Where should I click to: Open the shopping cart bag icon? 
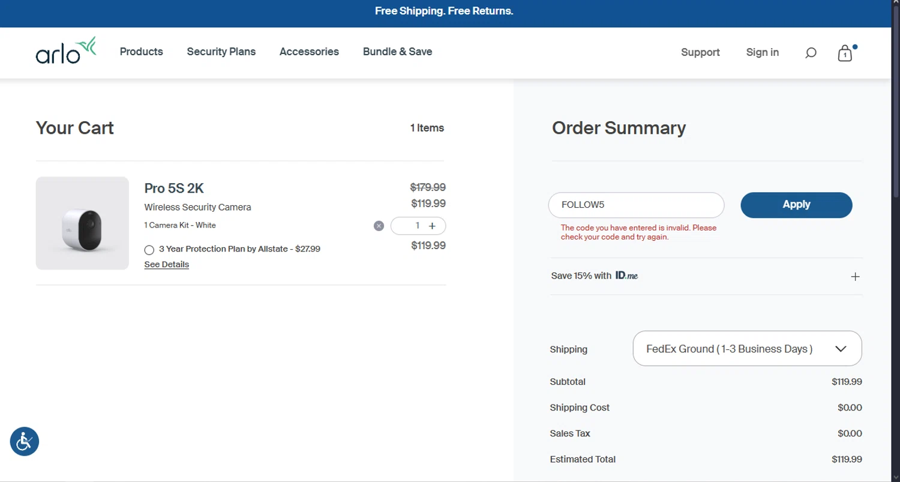[x=845, y=53]
